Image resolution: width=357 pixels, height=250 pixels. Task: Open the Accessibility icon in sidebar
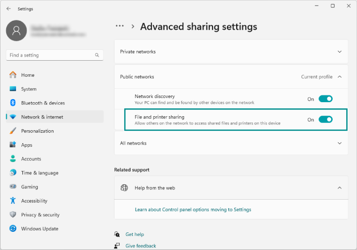click(13, 201)
